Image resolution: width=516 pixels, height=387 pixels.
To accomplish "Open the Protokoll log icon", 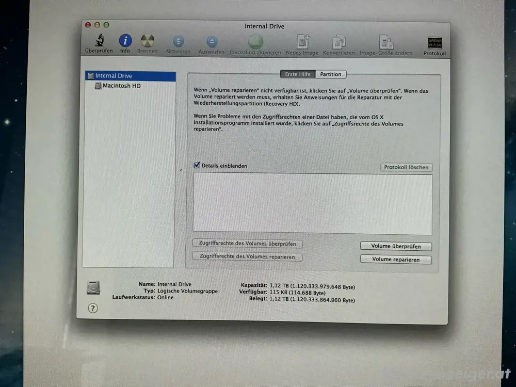I will pos(434,43).
